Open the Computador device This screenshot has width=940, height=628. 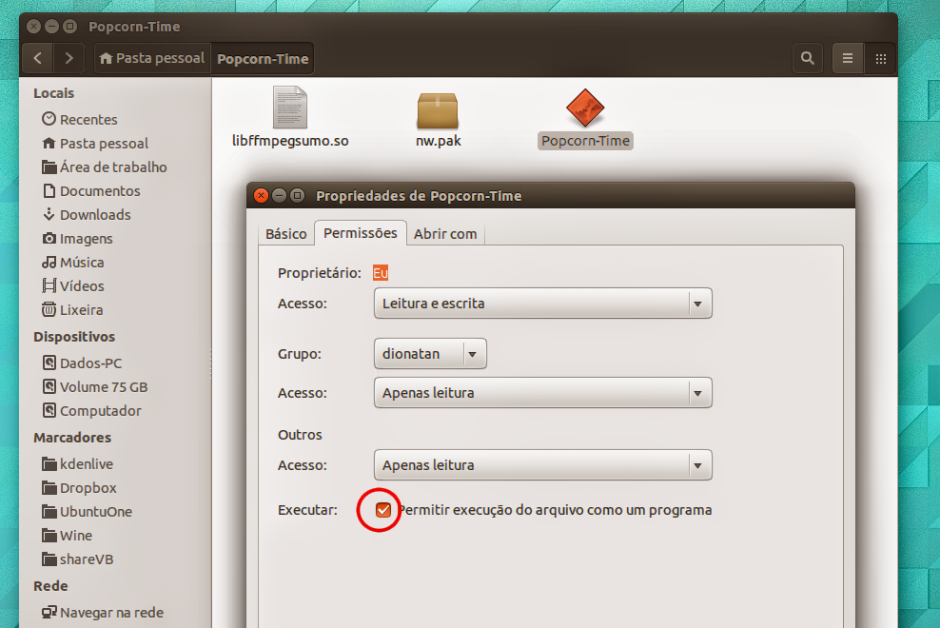point(91,411)
